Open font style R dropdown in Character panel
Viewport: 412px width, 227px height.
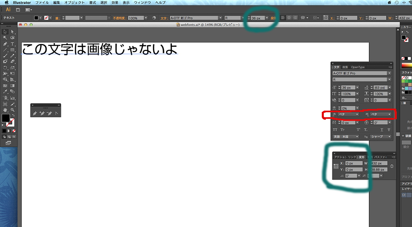click(x=389, y=79)
